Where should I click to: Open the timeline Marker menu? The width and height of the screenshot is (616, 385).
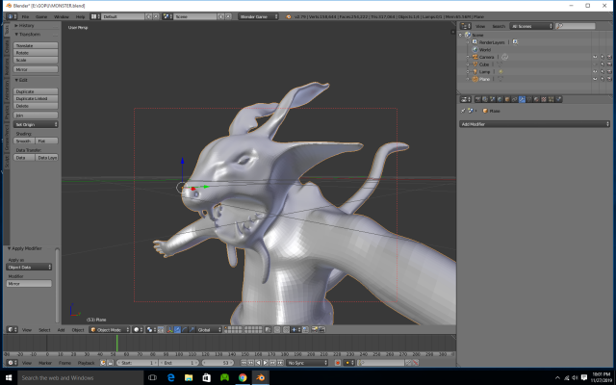pos(45,363)
